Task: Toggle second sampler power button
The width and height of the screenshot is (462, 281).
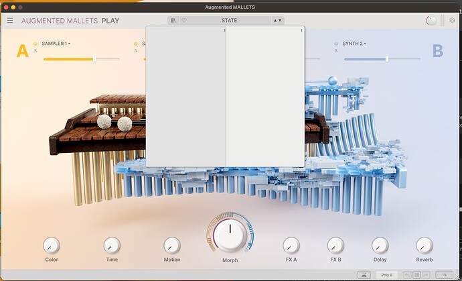Action: [135, 44]
